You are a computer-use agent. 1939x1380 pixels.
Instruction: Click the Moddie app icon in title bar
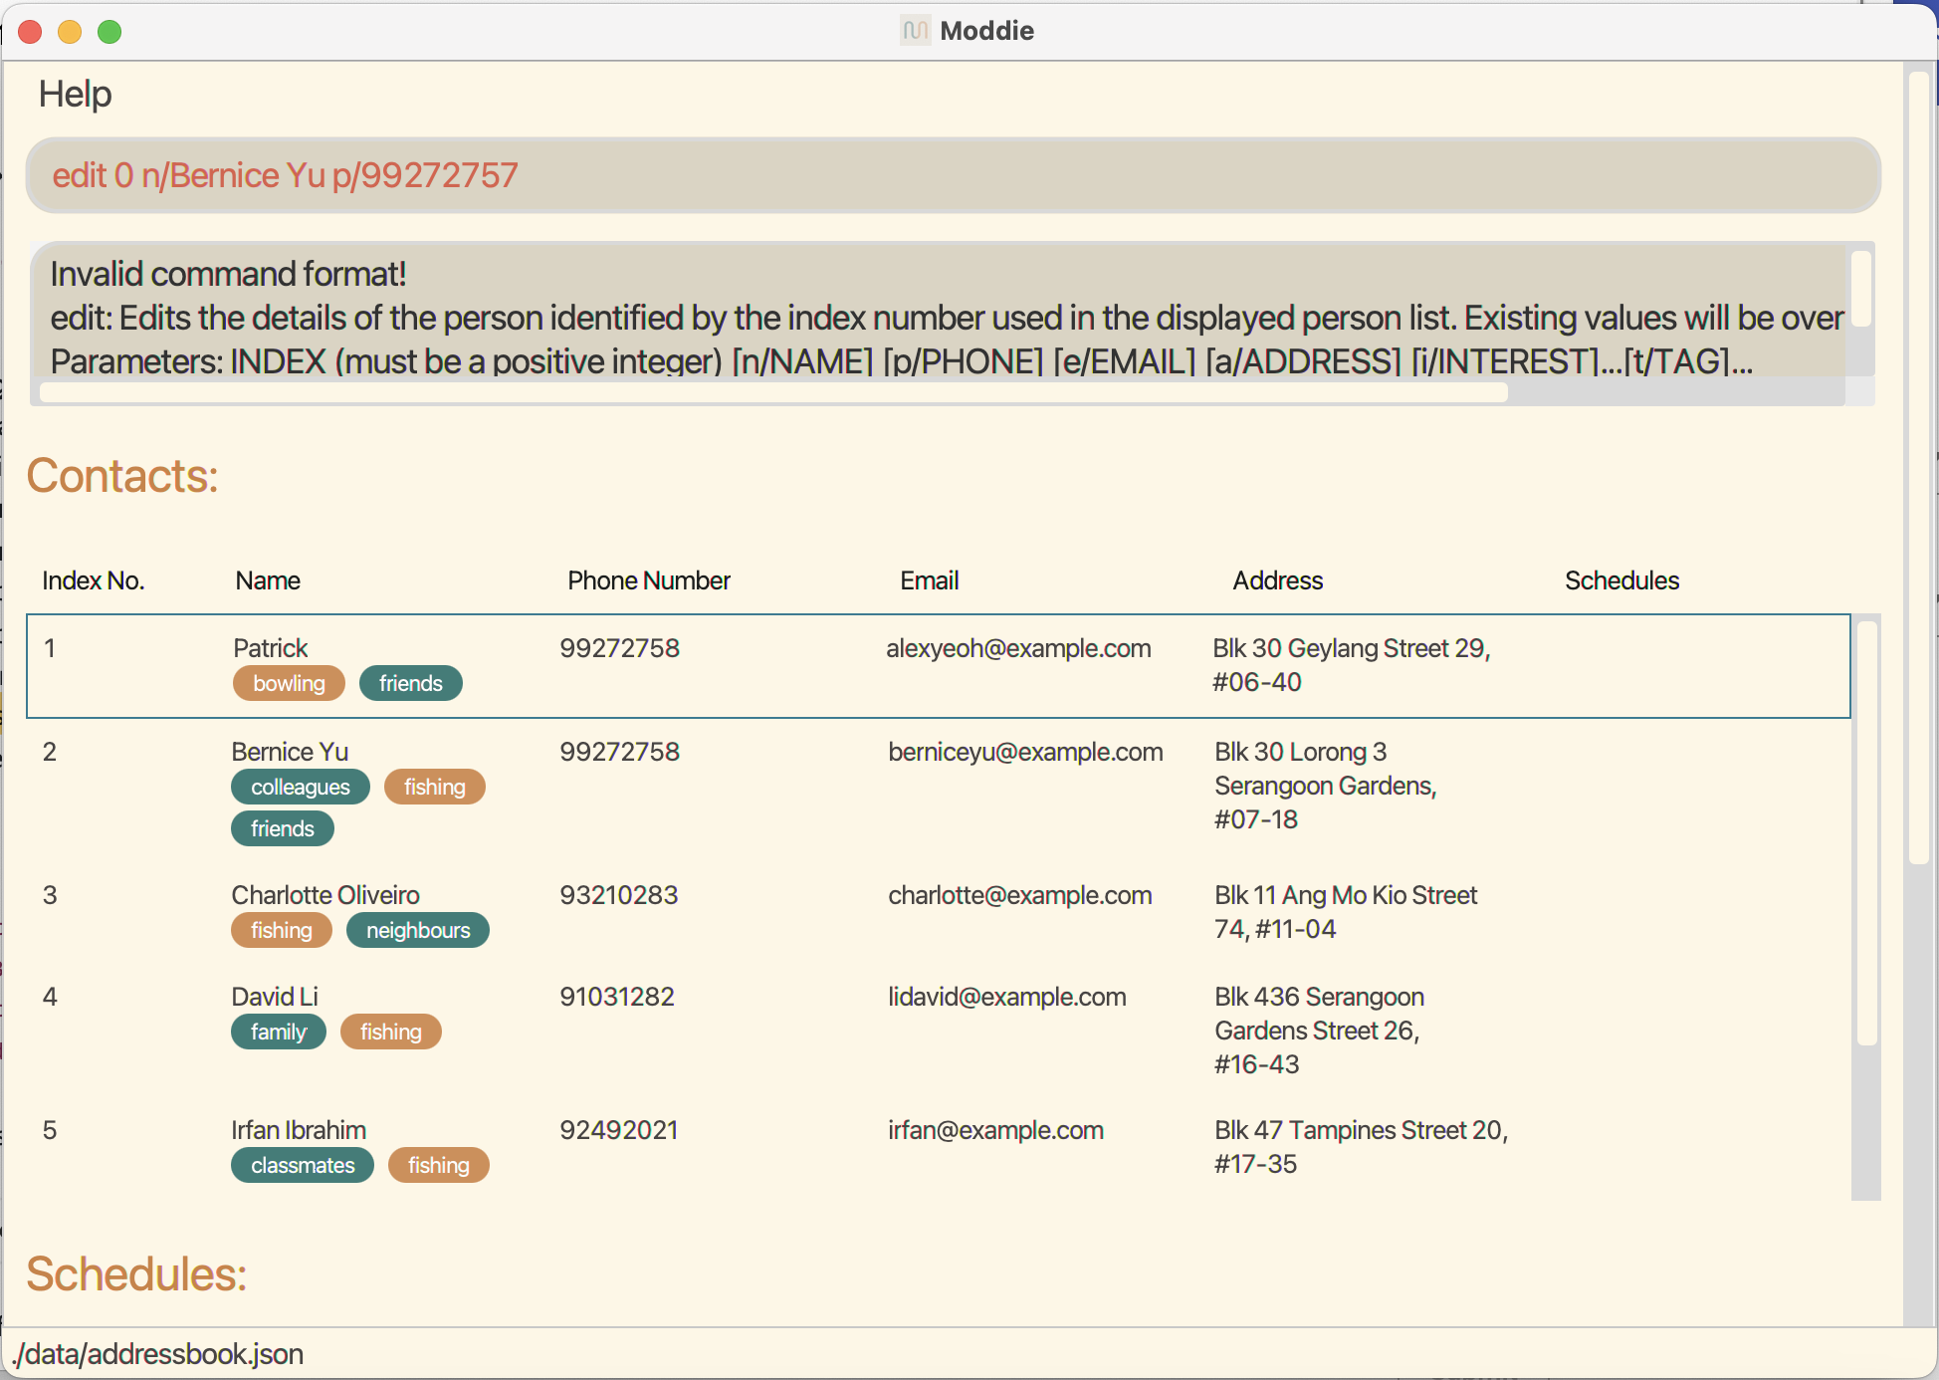click(x=914, y=31)
